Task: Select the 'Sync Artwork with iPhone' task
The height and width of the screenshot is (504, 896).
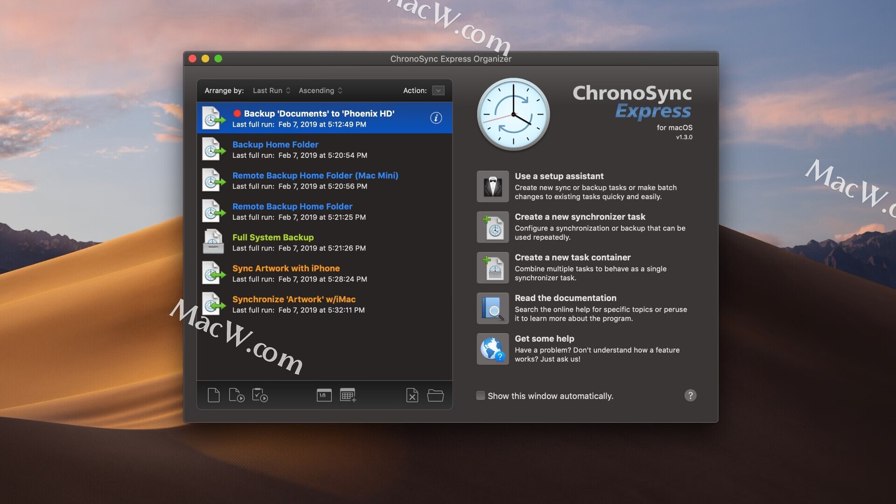Action: coord(286,268)
